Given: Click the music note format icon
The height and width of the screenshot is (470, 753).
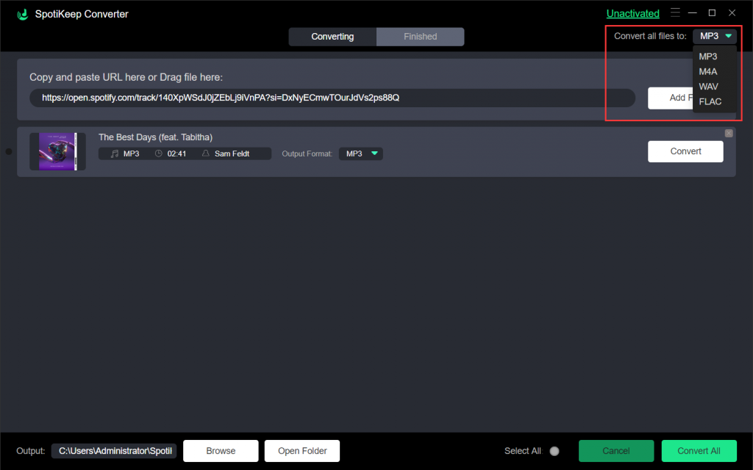Looking at the screenshot, I should click(114, 153).
